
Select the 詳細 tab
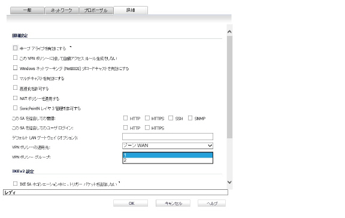[131, 10]
